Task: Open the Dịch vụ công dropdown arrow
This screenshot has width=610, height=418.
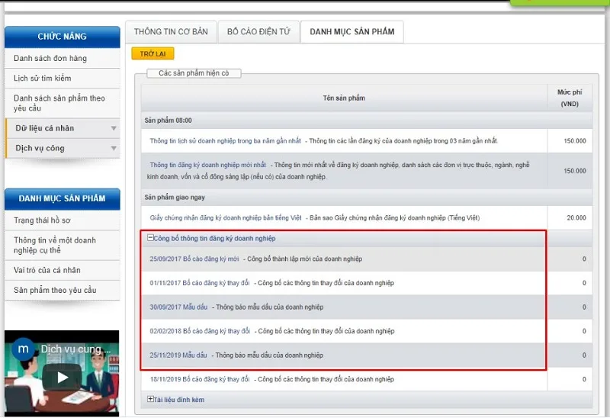Action: [114, 148]
